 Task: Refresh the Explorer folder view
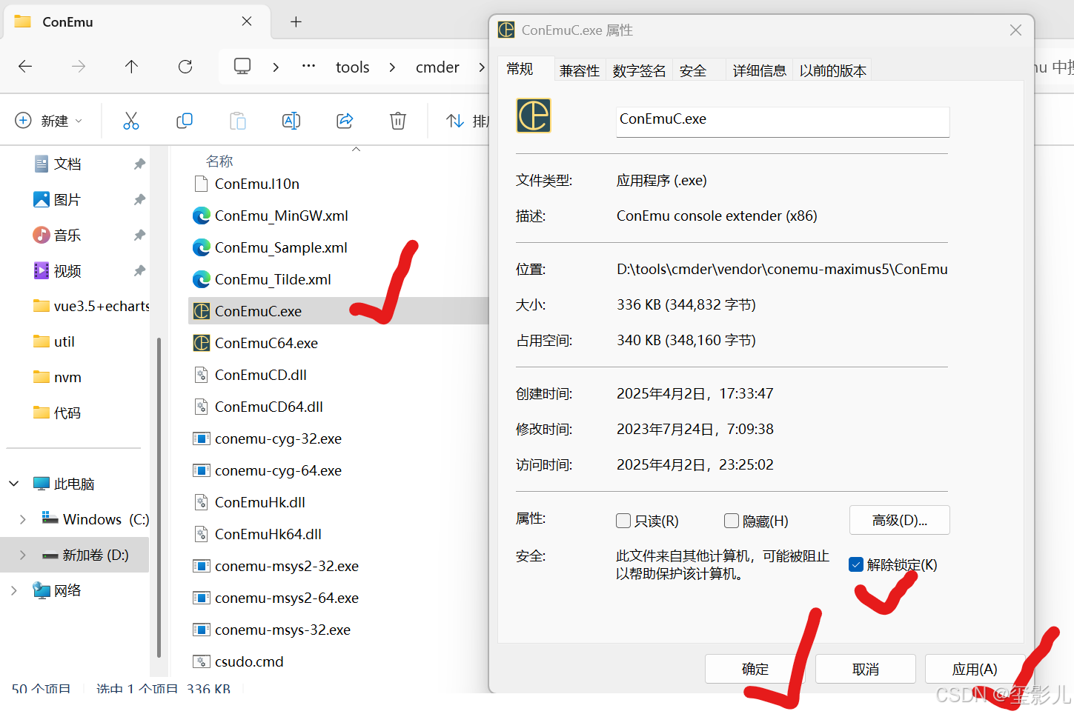(x=185, y=67)
